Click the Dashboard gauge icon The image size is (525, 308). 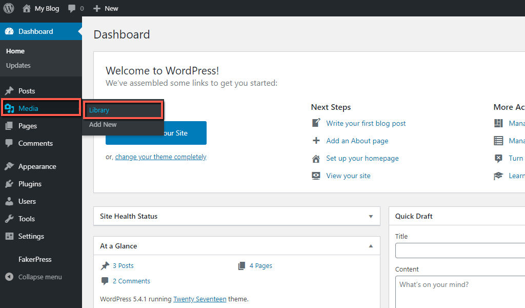[9, 31]
